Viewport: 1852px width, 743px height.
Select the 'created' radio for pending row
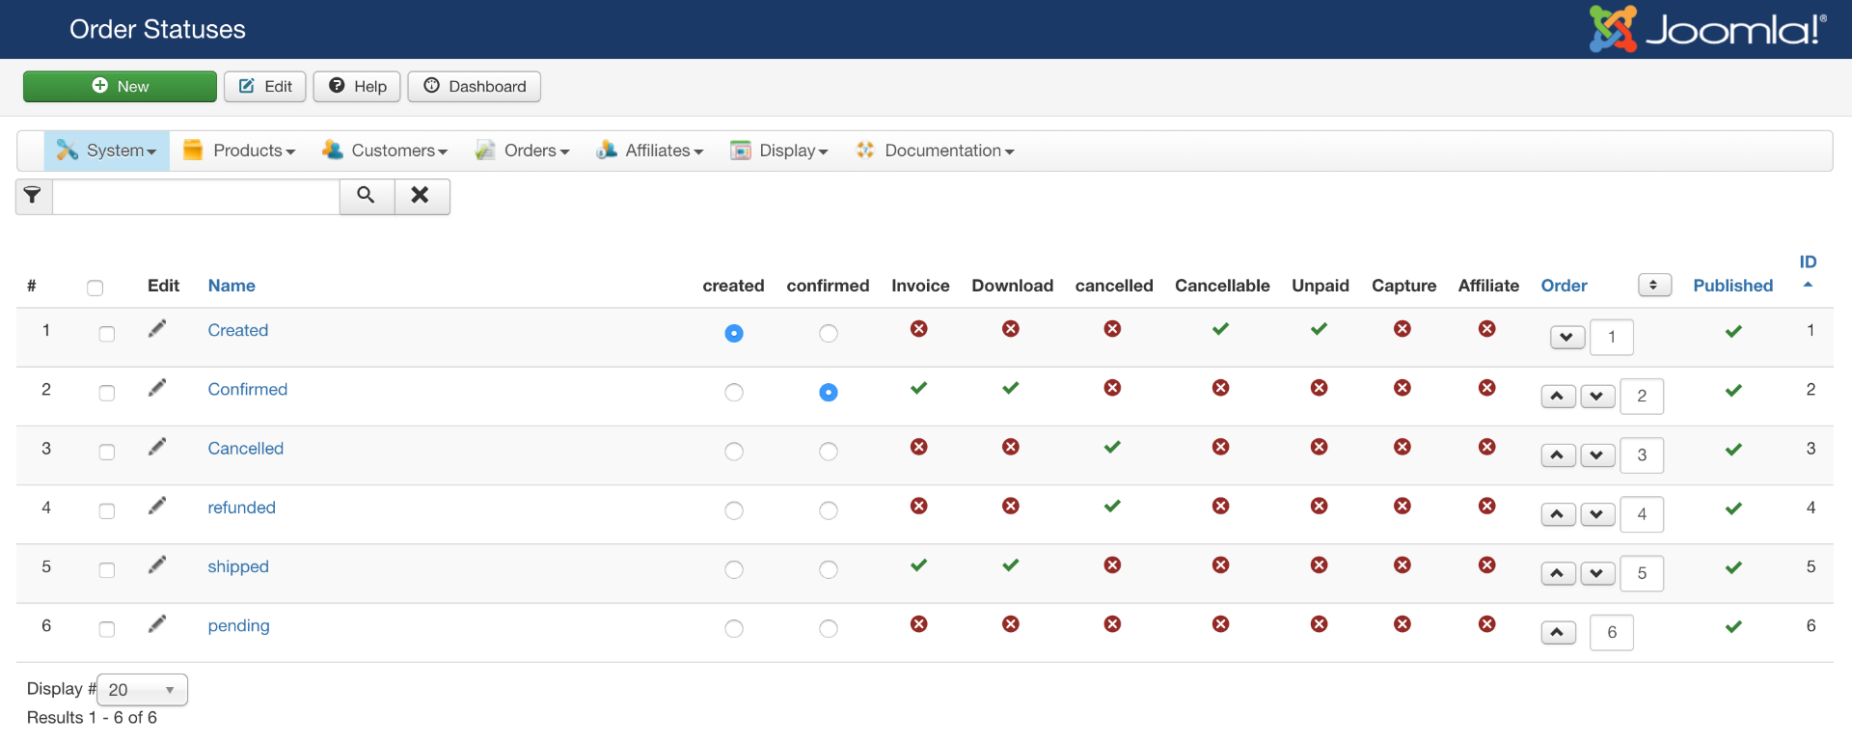click(734, 629)
